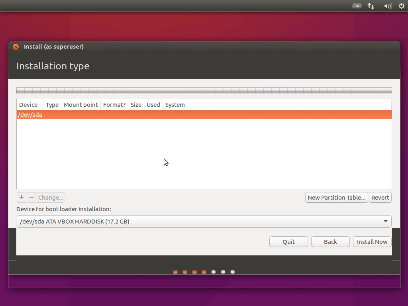Click the Size column header
This screenshot has width=408, height=306.
pos(136,105)
